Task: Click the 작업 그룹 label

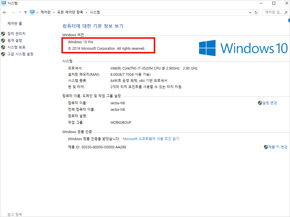Action: coord(76,123)
